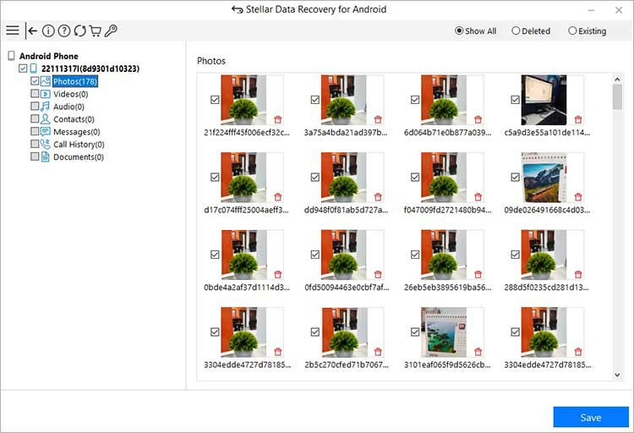Open the shopping cart buy icon
634x433 pixels.
click(x=95, y=30)
